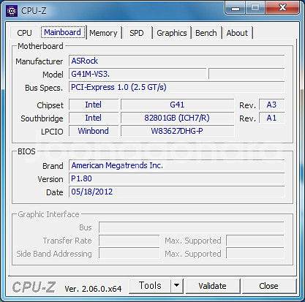Select the ASRock manufacturer field
Viewport: 305px width, 302px height.
[176, 61]
